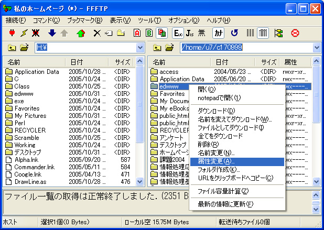Choose notepadで開く(1) in context menu
This screenshot has height=230, width=324.
[237, 98]
